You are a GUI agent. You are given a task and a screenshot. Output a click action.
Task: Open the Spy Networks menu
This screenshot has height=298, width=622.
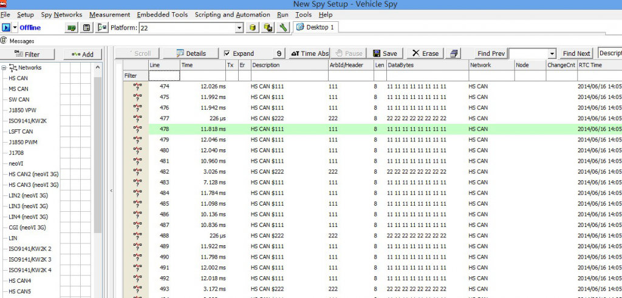pyautogui.click(x=61, y=15)
